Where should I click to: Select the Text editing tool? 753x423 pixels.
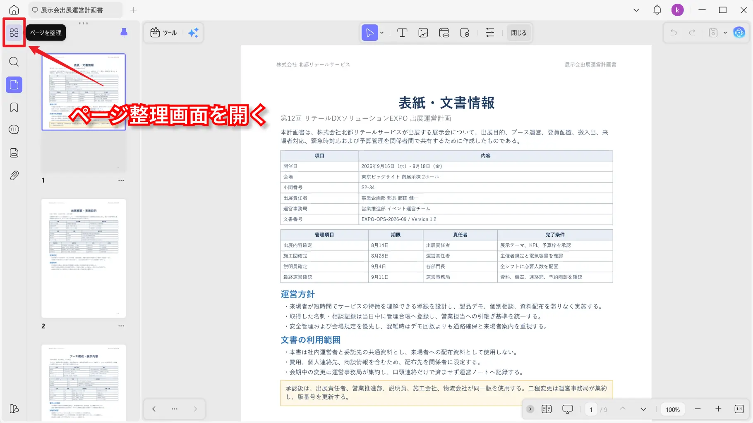[x=402, y=33]
